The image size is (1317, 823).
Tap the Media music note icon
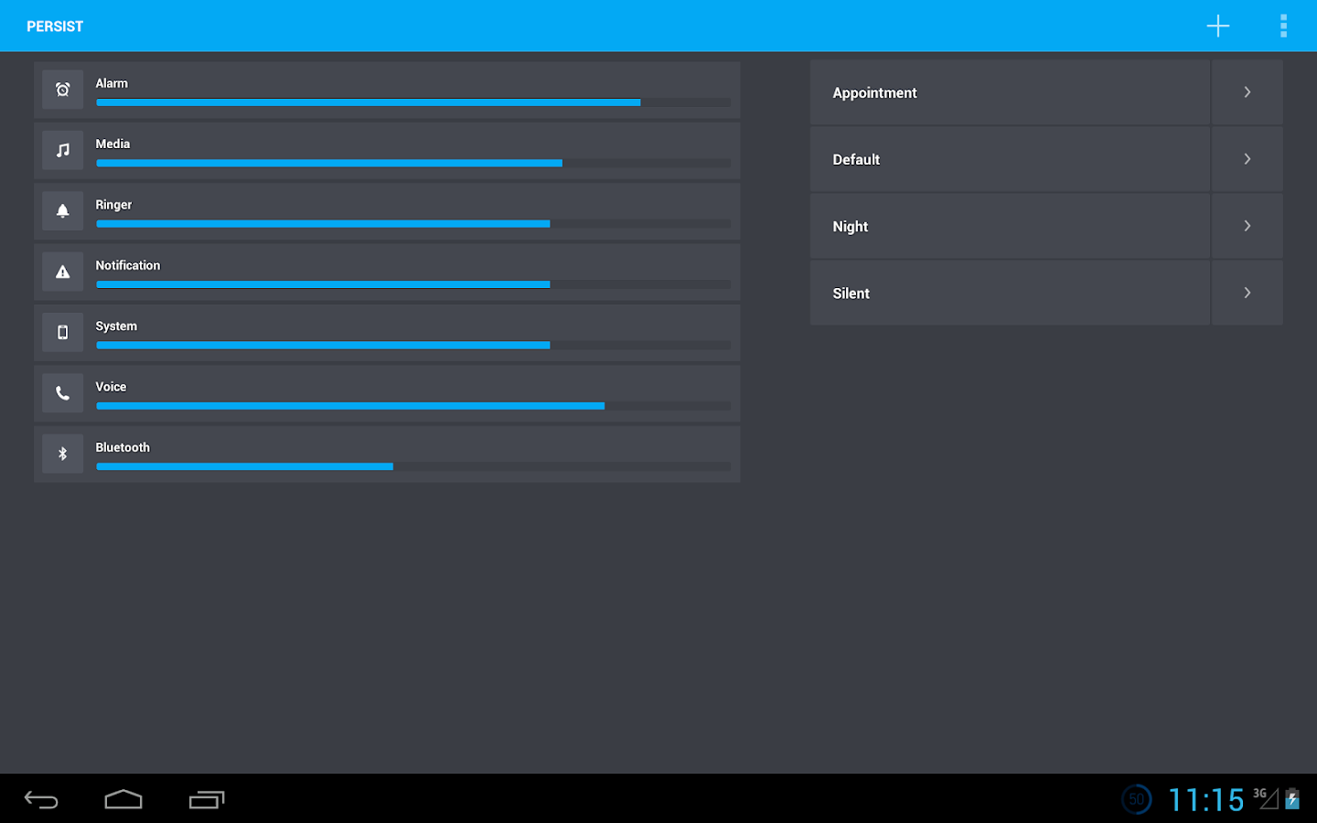(62, 150)
